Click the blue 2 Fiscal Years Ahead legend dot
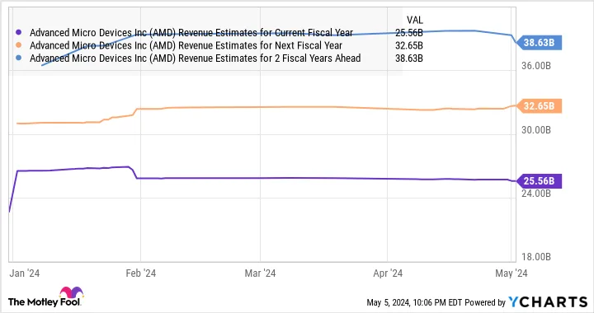This screenshot has height=313, width=594. tap(18, 58)
